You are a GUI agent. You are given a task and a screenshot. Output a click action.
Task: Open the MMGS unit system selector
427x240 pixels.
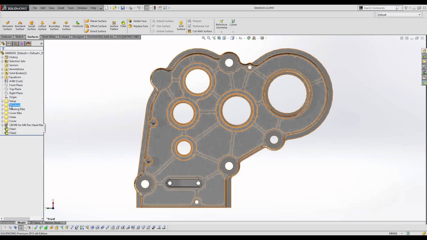pos(395,233)
